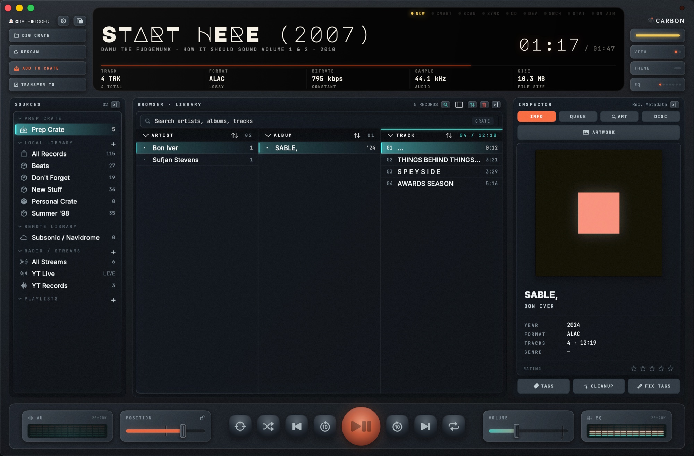This screenshot has width=694, height=456.
Task: Click the Cleanup button
Action: point(599,386)
